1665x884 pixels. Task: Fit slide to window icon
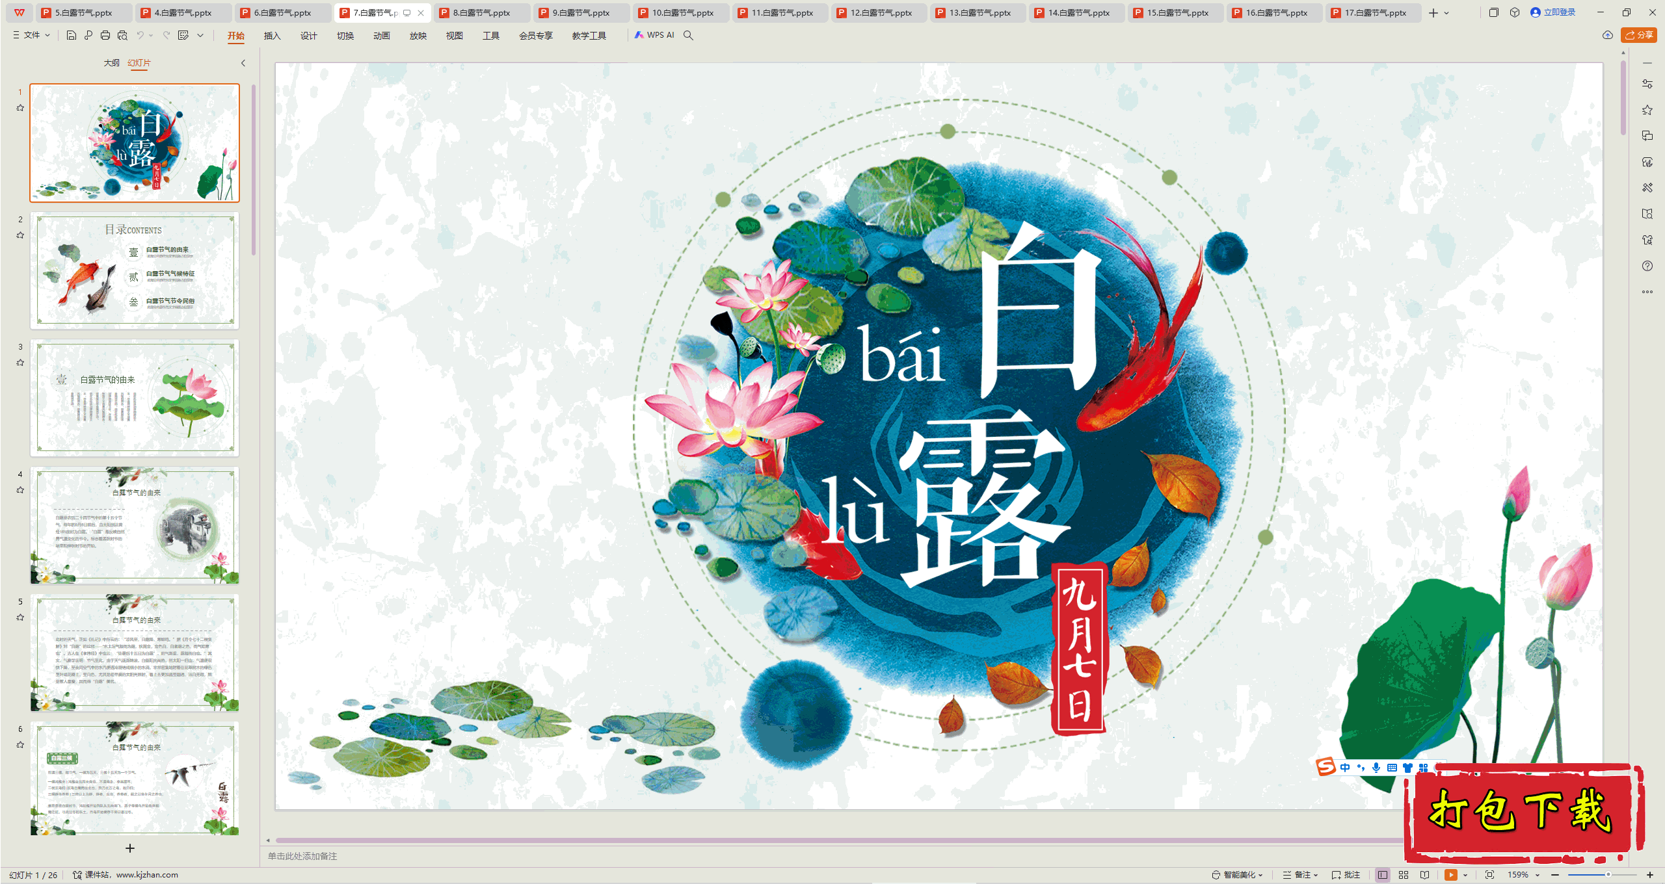(x=1490, y=875)
